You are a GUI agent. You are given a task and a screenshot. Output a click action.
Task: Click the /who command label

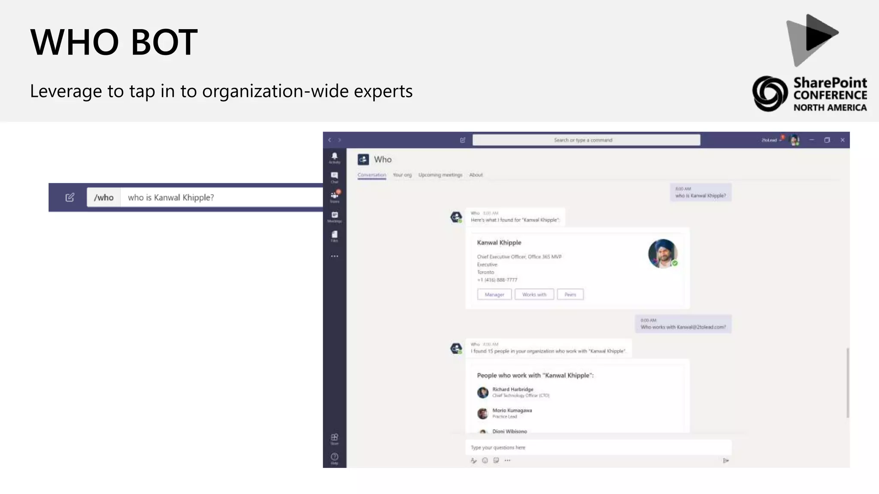tap(103, 197)
